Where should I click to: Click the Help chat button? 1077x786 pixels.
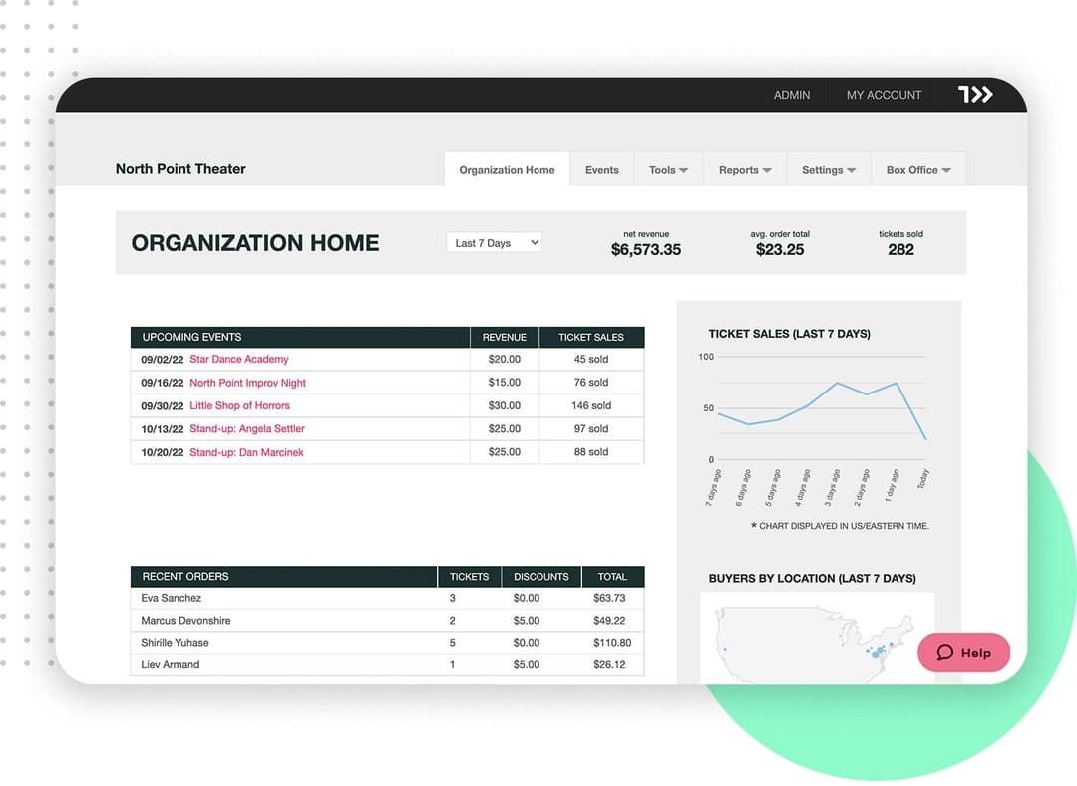[x=963, y=653]
